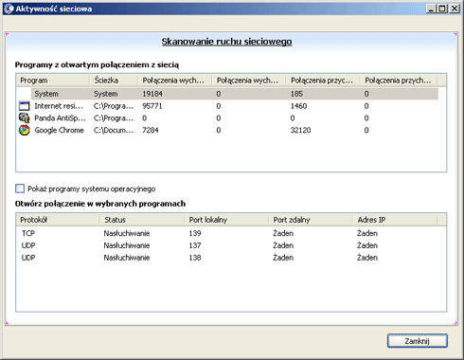Image resolution: width=464 pixels, height=360 pixels.
Task: Click the Panda AntiSpyware program icon
Action: 24,117
